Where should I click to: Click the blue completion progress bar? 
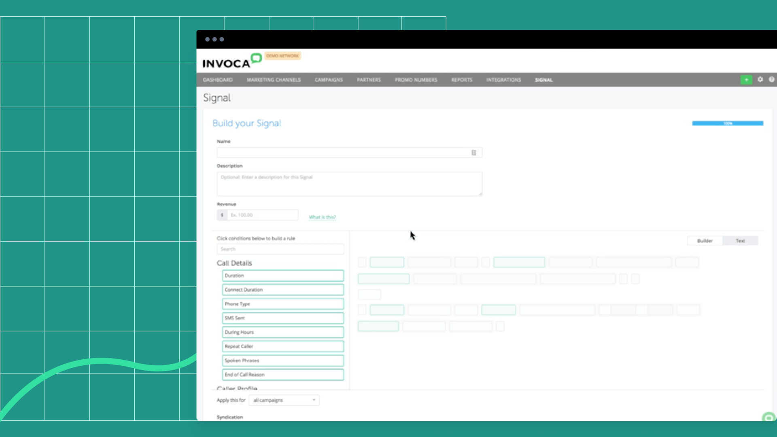click(727, 123)
